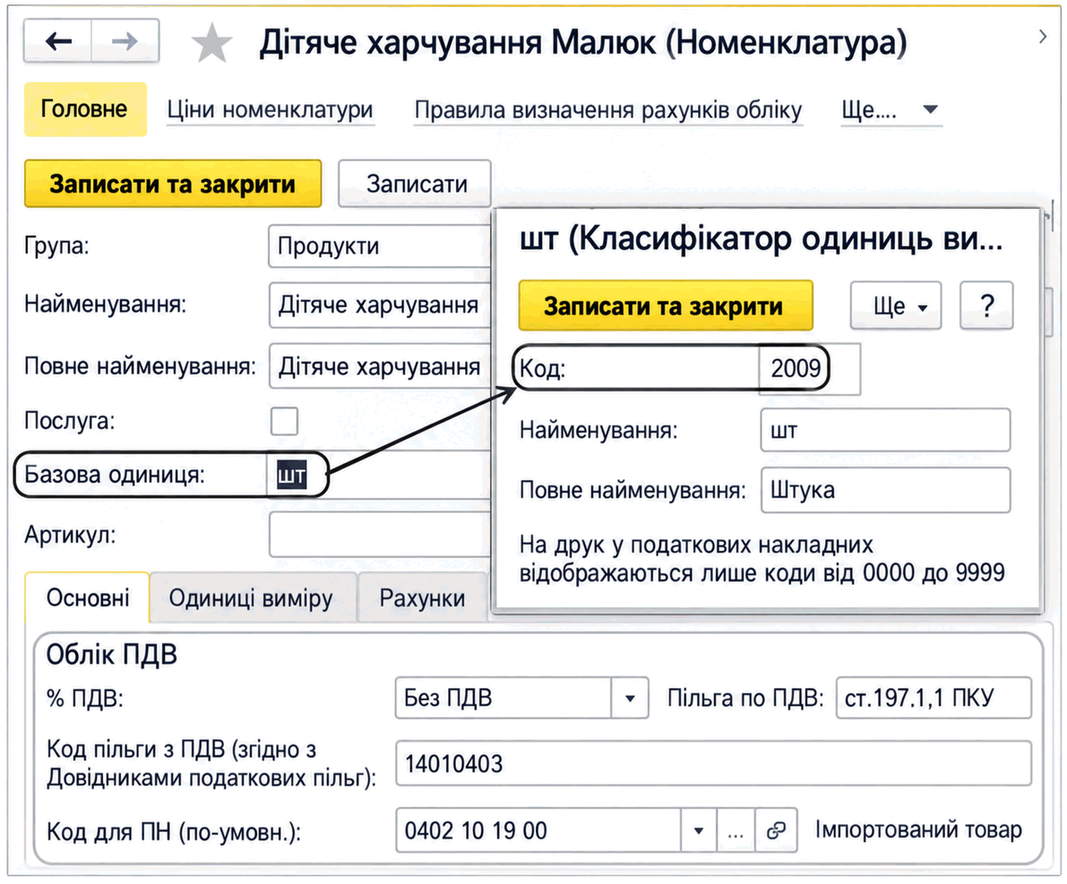The width and height of the screenshot is (1067, 884).
Task: Open Правила визначення рахунків обліку
Action: (x=608, y=109)
